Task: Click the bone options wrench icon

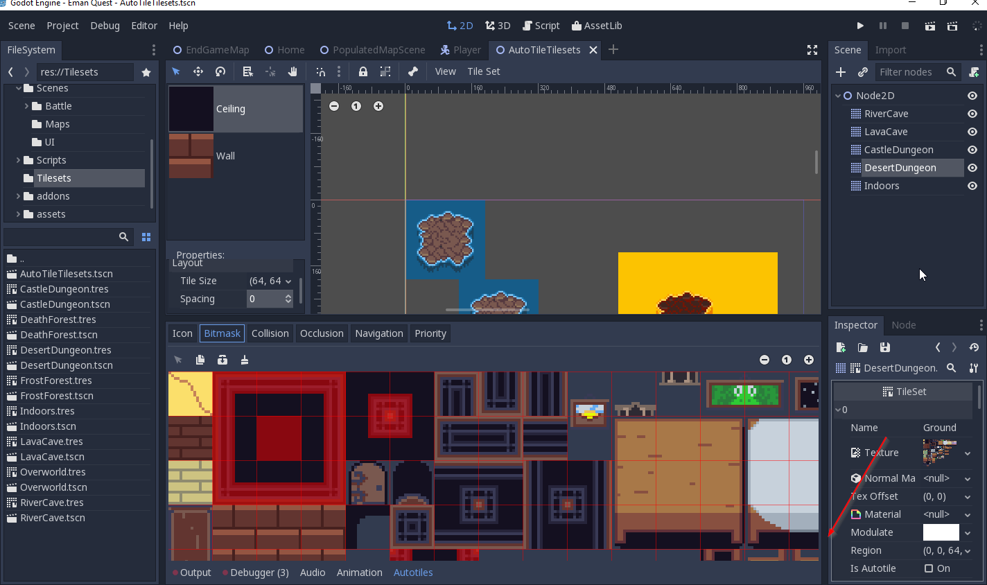Action: pos(412,71)
